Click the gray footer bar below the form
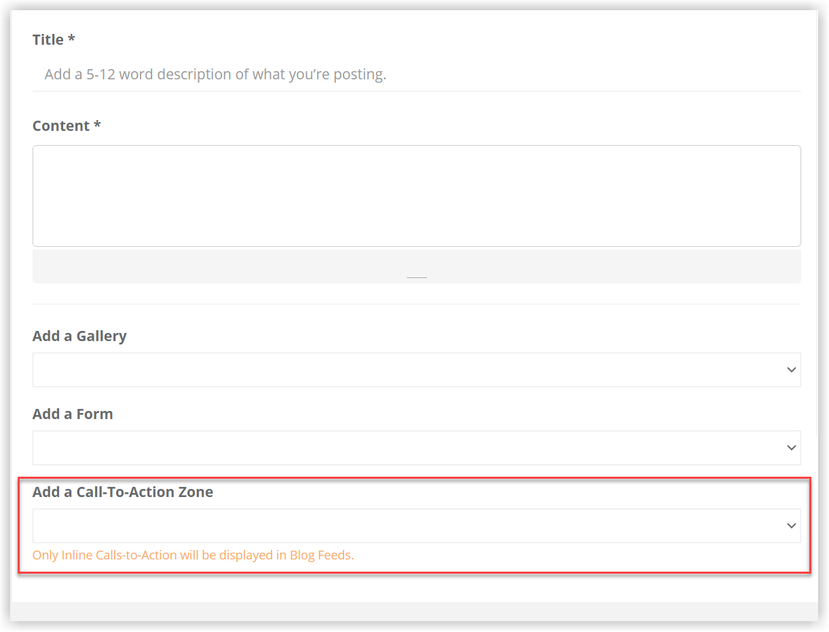829x632 pixels. click(414, 611)
